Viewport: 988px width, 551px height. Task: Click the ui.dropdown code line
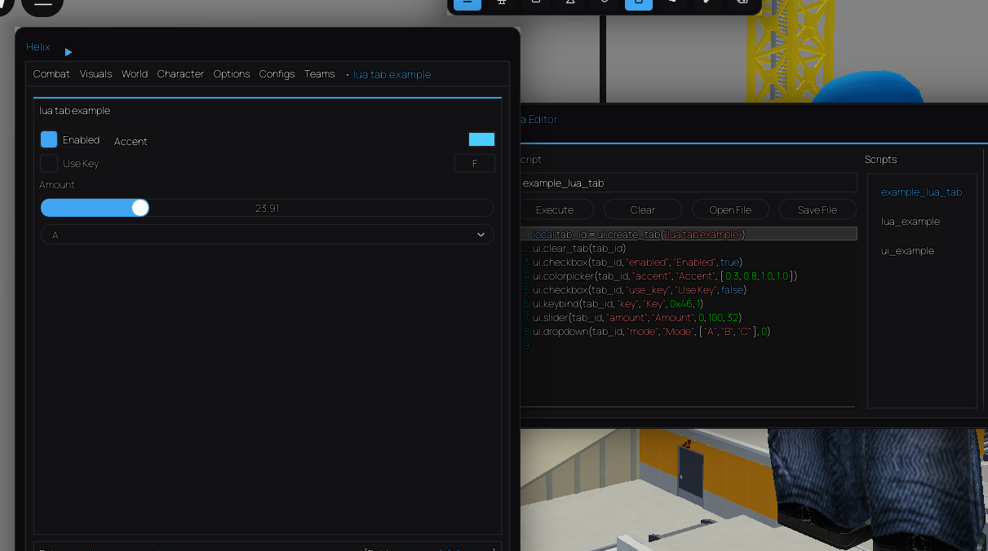click(651, 331)
